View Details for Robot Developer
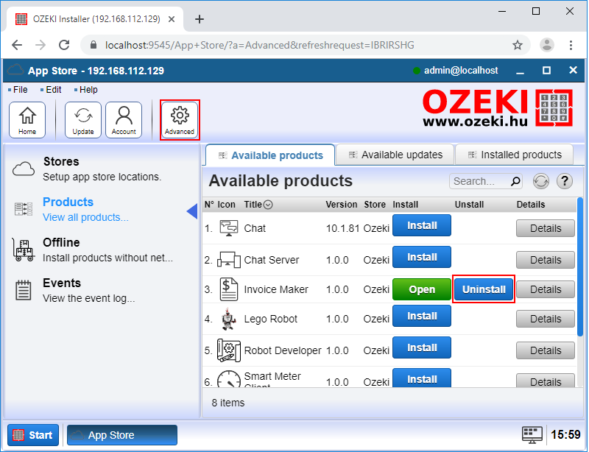The height and width of the screenshot is (452, 589). pyautogui.click(x=546, y=350)
